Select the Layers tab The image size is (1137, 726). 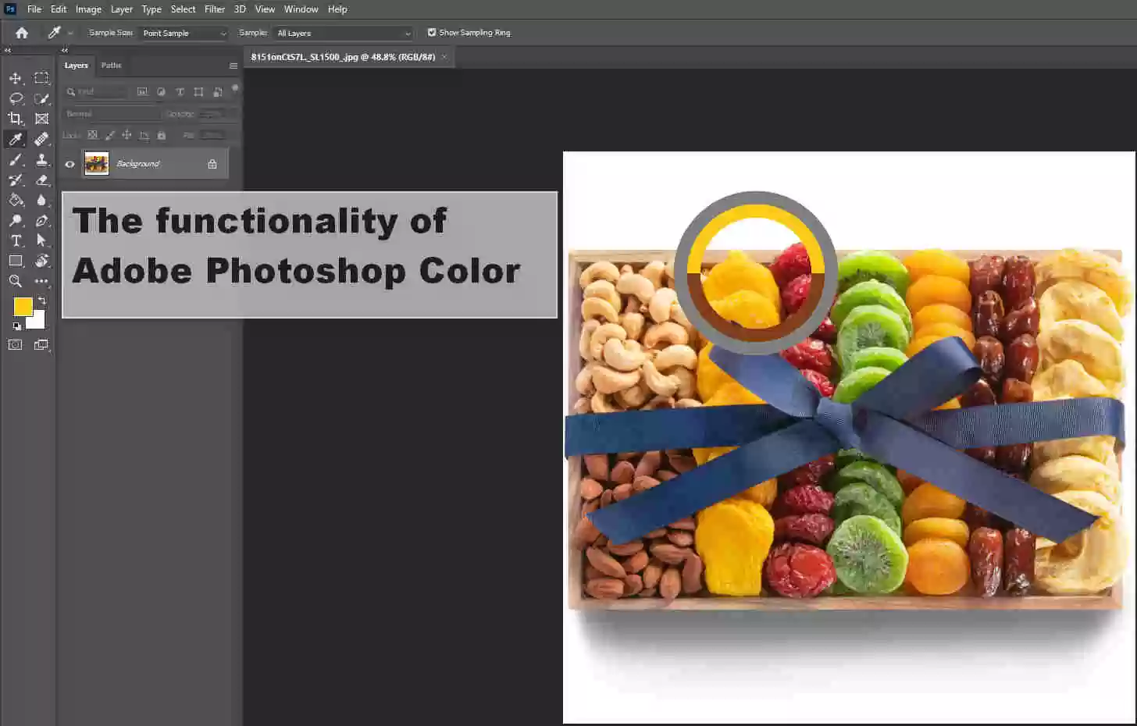[77, 66]
